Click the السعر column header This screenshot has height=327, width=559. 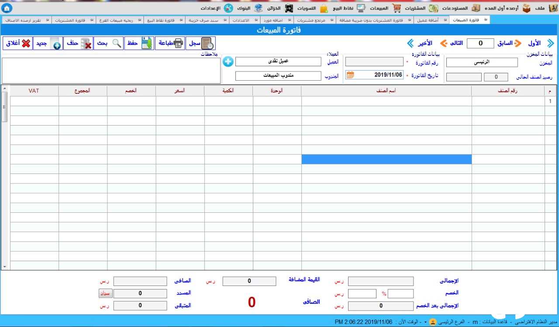180,91
